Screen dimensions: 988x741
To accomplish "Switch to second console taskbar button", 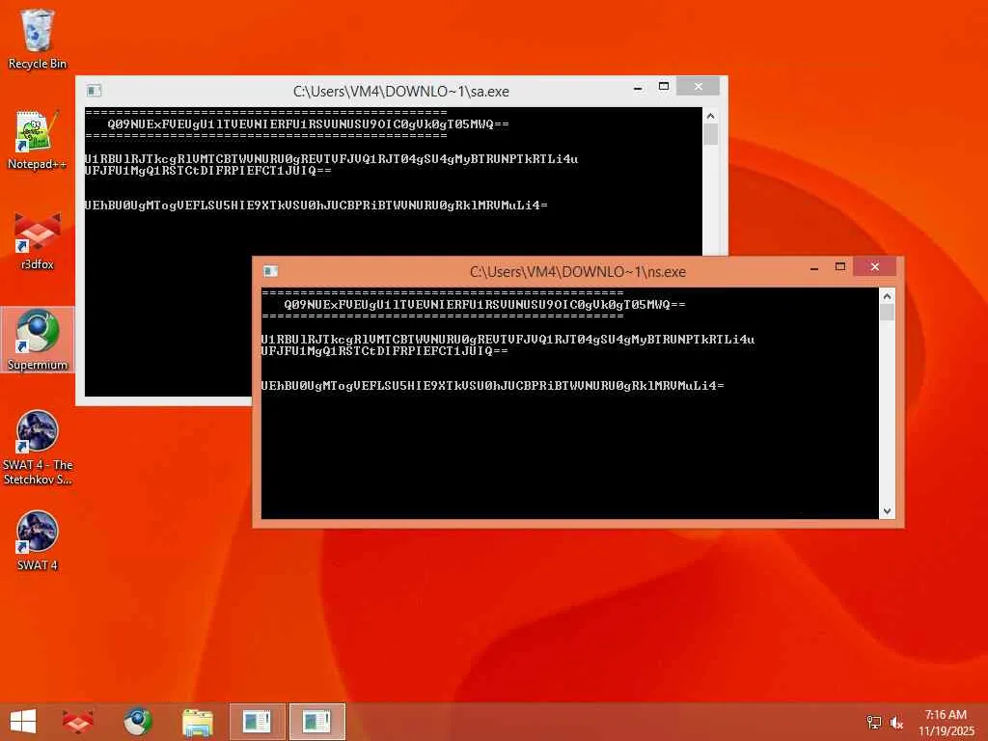I will tap(316, 722).
